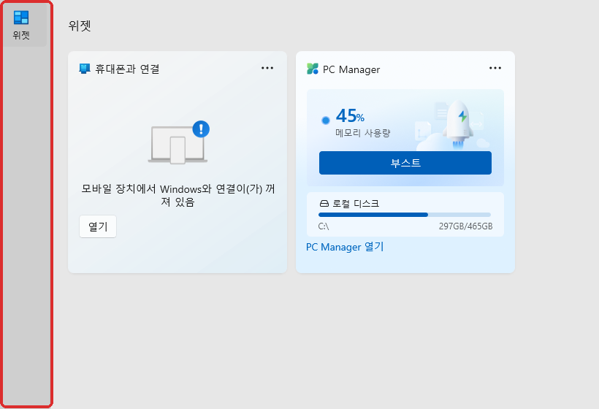Click the 위젯 page heading
599x409 pixels.
tap(80, 26)
